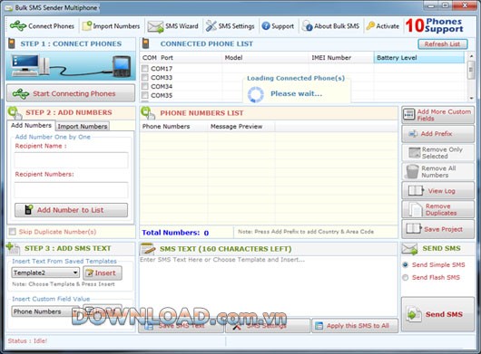Image resolution: width=481 pixels, height=354 pixels.
Task: Select the Send Simple SMS radio button
Action: pos(406,264)
